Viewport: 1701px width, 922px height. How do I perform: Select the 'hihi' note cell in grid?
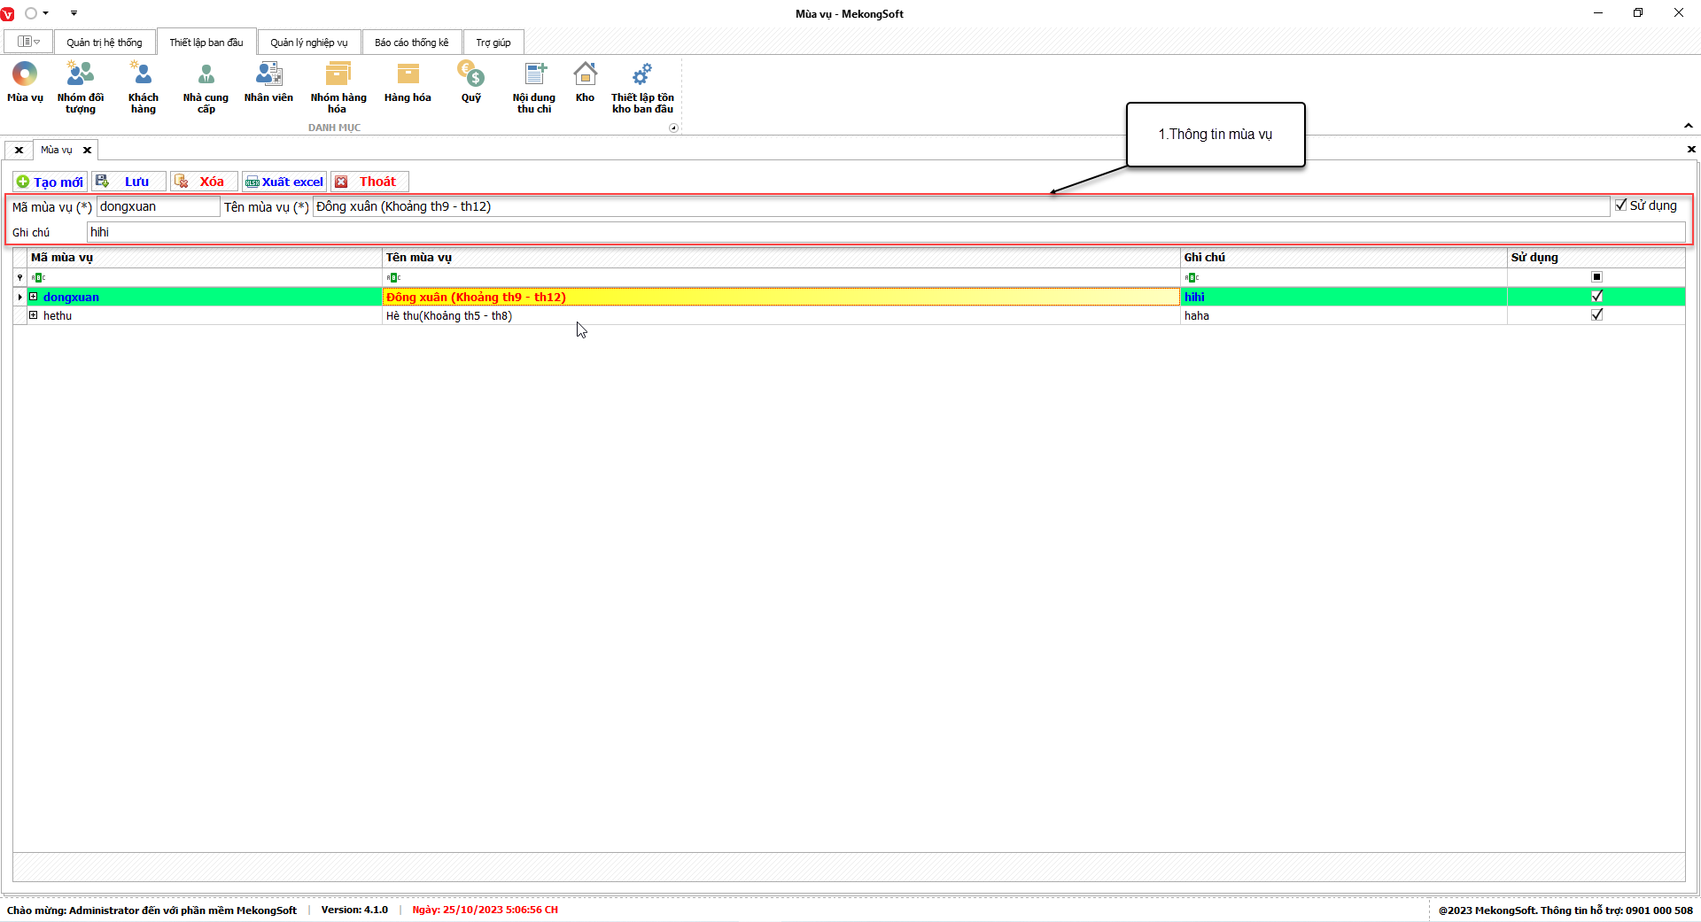point(1344,297)
